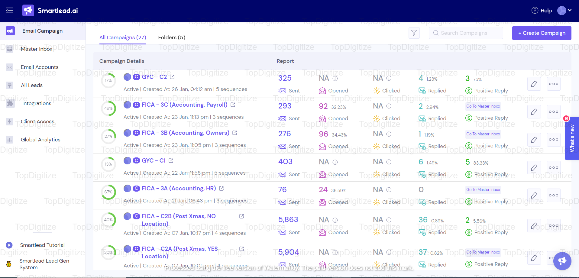Image resolution: width=579 pixels, height=278 pixels.
Task: Open FICA - 3A (Accounting, HR) campaign
Action: [179, 188]
